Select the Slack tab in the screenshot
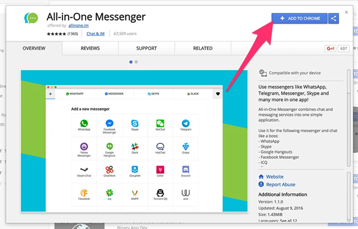 tap(193, 94)
